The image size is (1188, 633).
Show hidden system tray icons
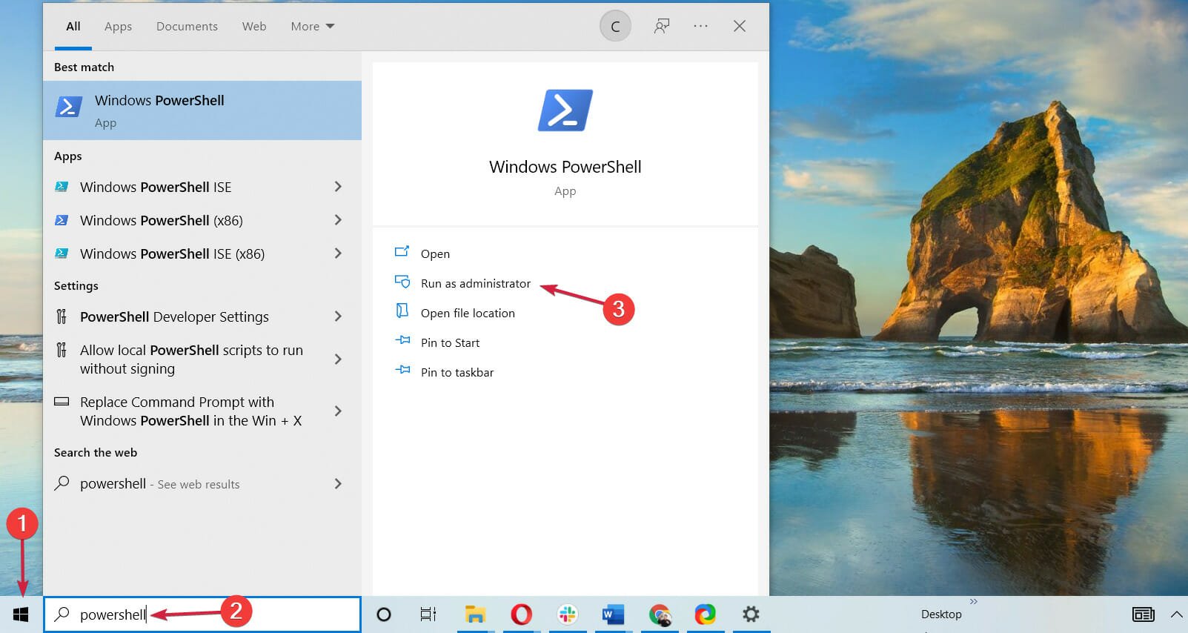click(x=1176, y=614)
